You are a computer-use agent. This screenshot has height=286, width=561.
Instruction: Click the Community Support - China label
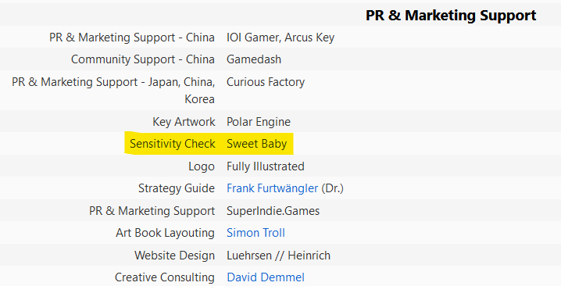143,59
